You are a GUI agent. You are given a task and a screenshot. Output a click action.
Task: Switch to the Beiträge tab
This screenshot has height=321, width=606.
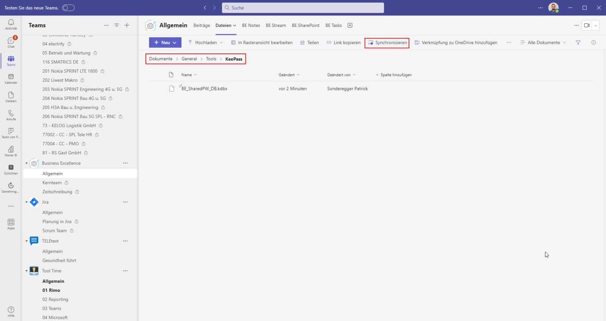tap(201, 25)
